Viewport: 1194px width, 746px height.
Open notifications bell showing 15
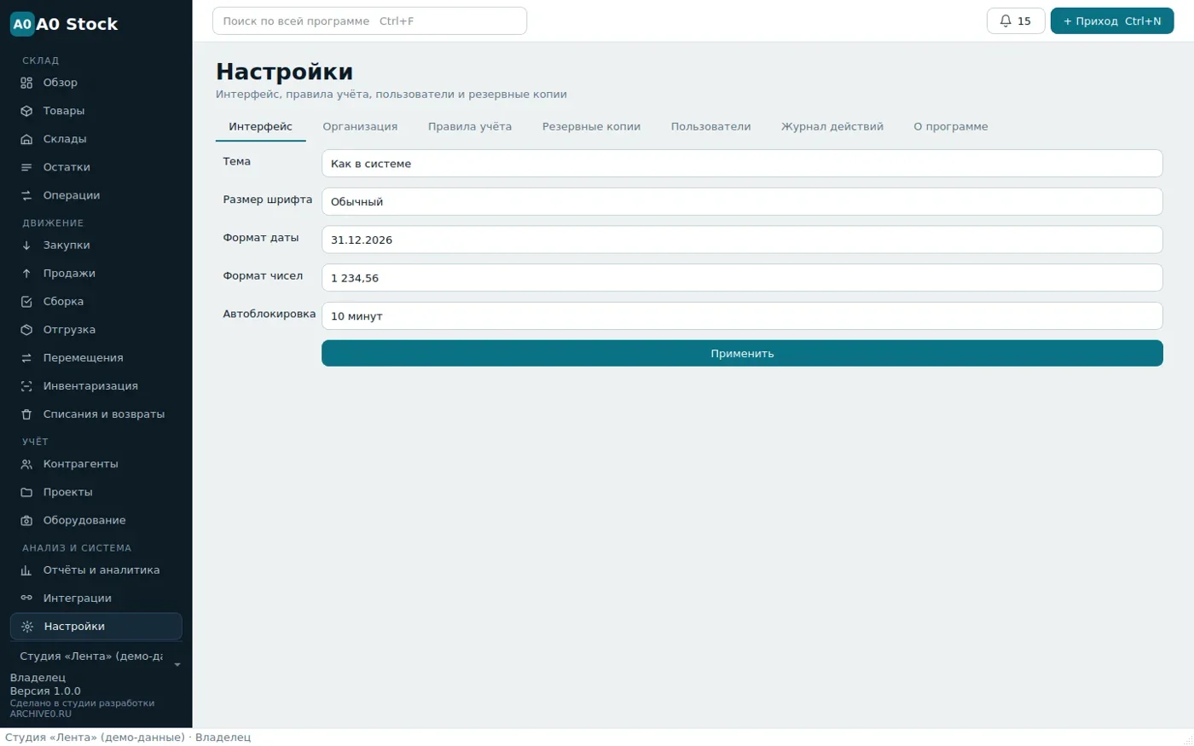(1016, 20)
